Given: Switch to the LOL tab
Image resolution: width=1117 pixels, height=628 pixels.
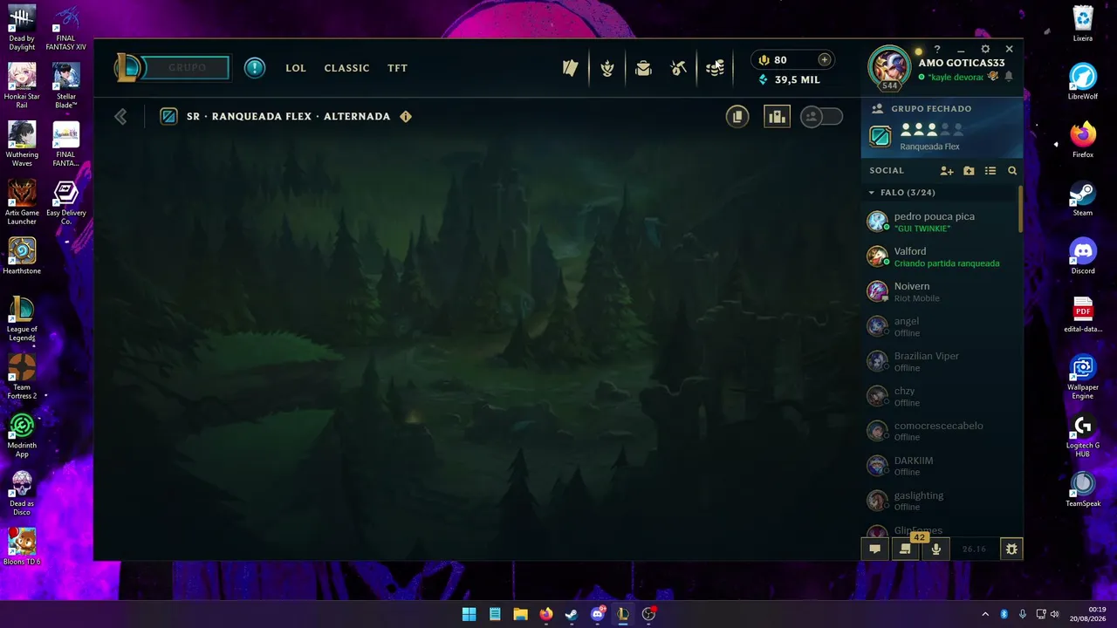Looking at the screenshot, I should click(x=296, y=68).
